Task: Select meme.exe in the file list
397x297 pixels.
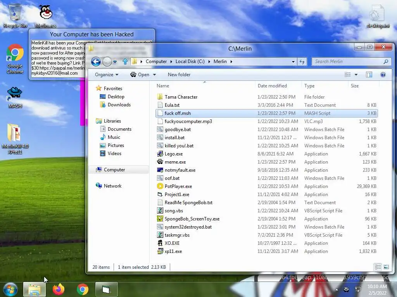Action: (175, 162)
